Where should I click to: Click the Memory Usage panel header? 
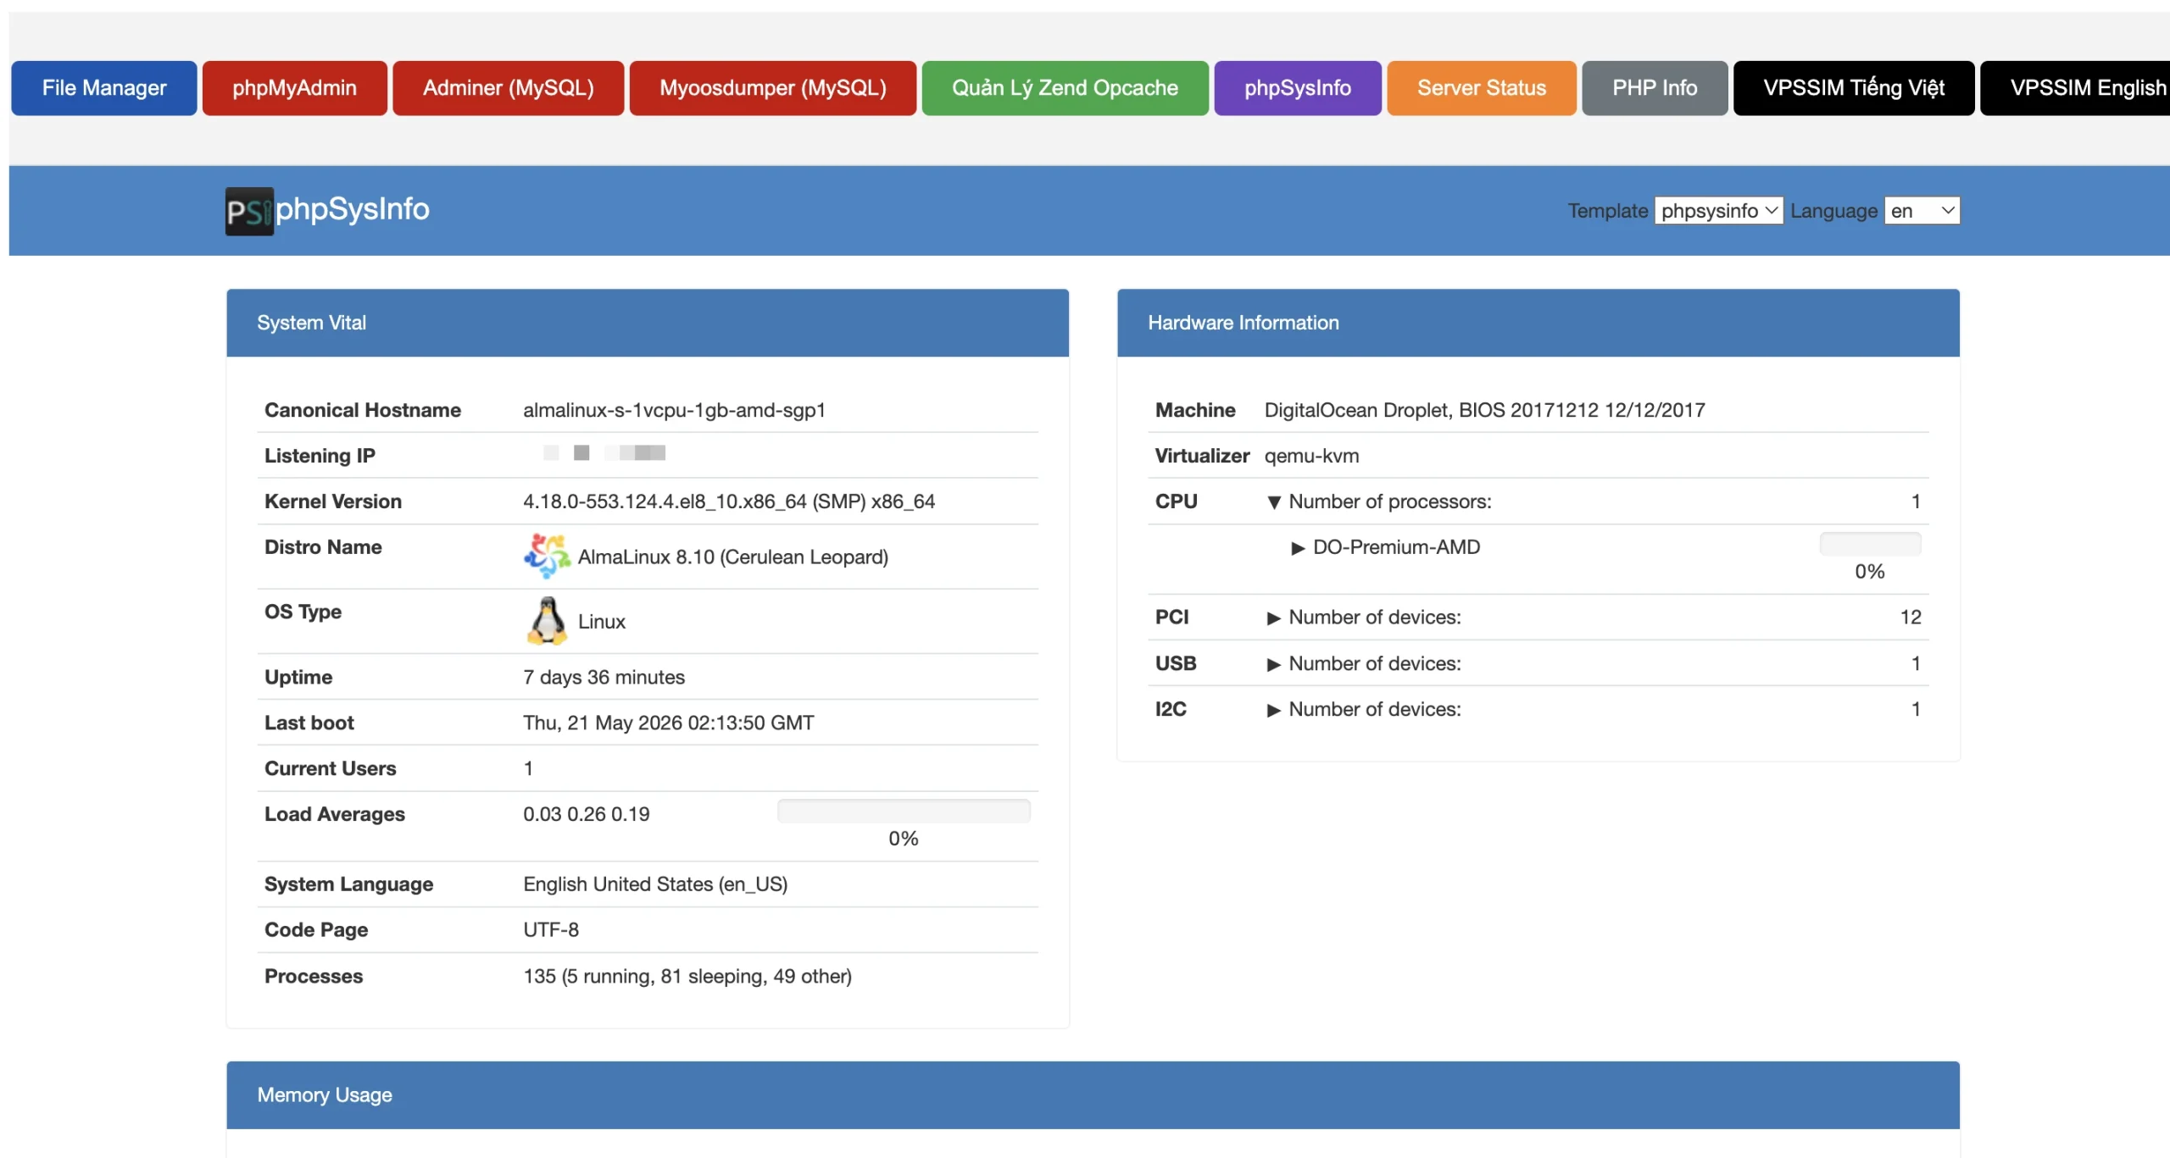(1093, 1095)
